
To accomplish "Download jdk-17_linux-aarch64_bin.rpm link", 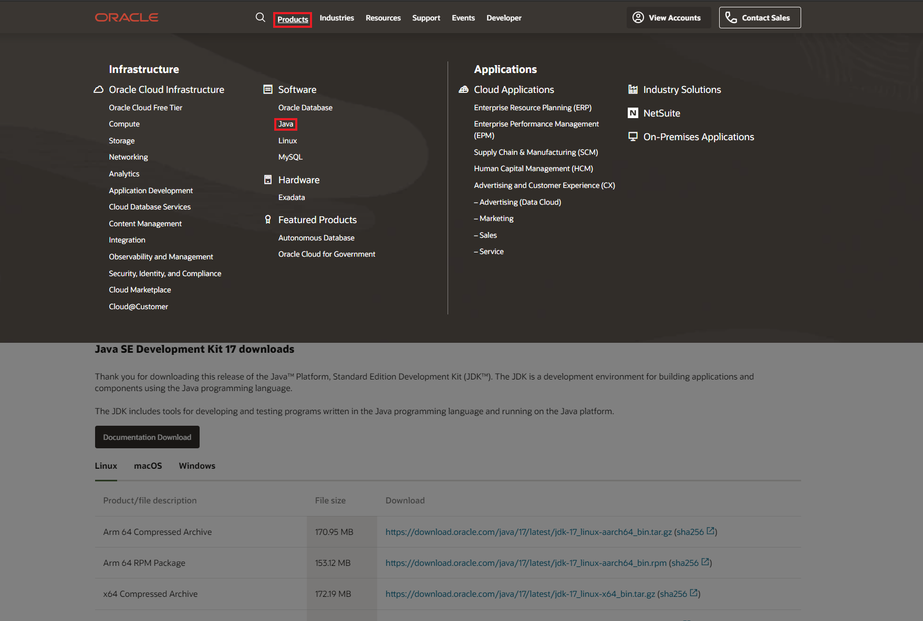I will [526, 563].
